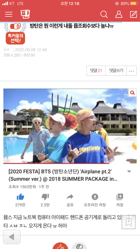Click the 댓글 21 comments button
Image resolution: width=140 pixels, height=249 pixels.
(96, 71)
